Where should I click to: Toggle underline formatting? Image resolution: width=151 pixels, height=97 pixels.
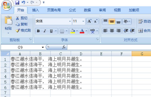pyautogui.click(x=51, y=31)
